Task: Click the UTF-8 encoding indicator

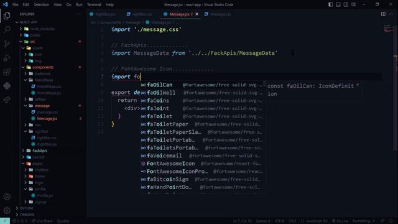Action: pos(279,221)
